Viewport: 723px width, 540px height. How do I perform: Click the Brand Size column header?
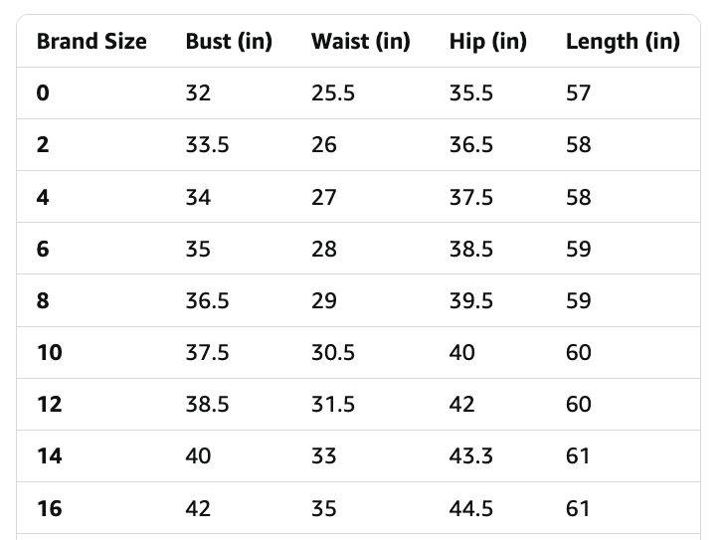coord(91,41)
